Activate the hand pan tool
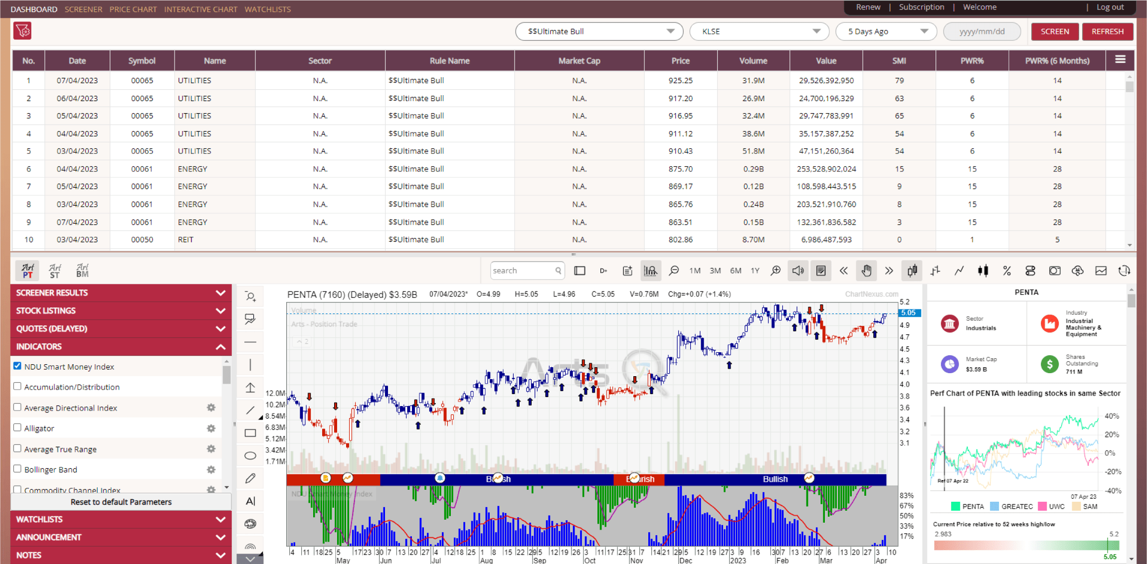Screen dimensions: 1147x564 (867, 271)
